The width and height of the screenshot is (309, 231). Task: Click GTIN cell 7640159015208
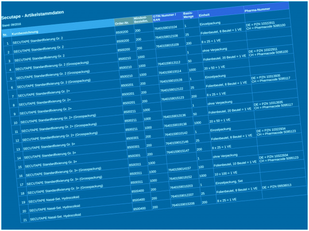(183, 205)
